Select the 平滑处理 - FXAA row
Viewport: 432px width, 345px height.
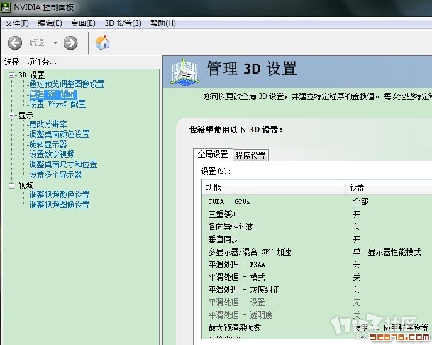click(317, 265)
